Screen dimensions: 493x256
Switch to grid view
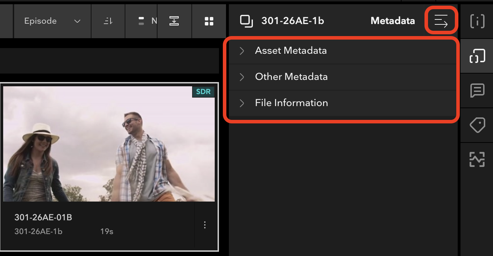(209, 21)
